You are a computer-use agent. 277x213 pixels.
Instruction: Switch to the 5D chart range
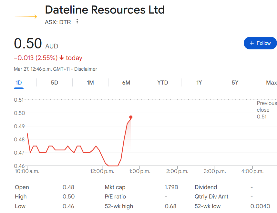click(x=55, y=83)
